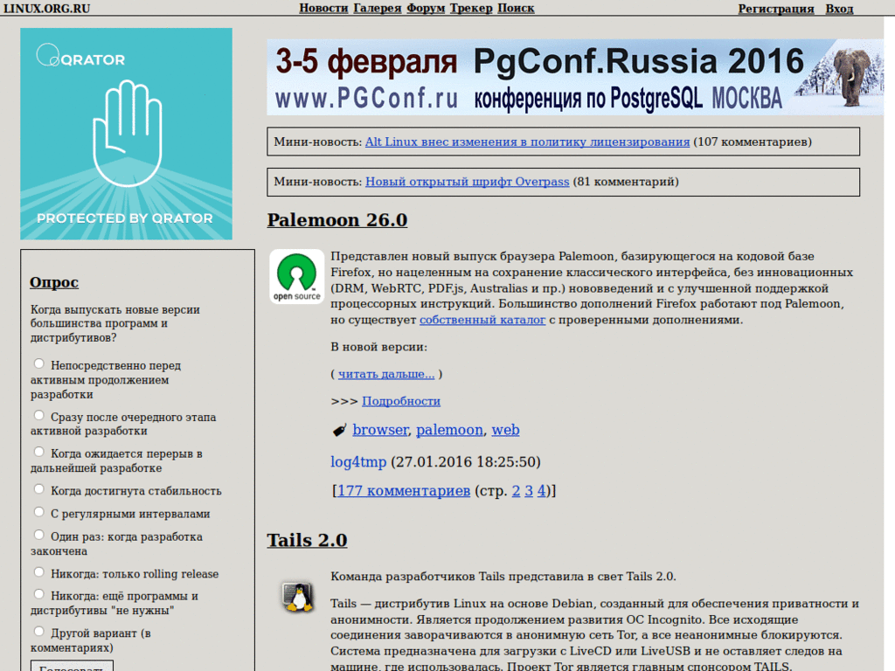
Task: Click the читать дальше link
Action: [x=386, y=374]
